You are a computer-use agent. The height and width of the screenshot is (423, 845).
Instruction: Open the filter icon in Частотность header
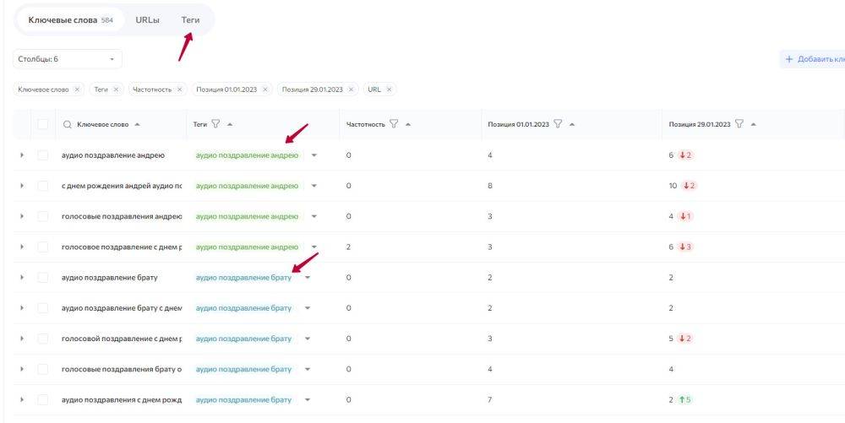pos(394,124)
